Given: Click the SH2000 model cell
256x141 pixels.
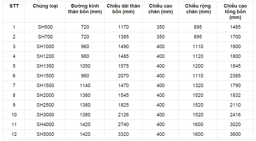Looking at the screenshot, I should point(45,95).
